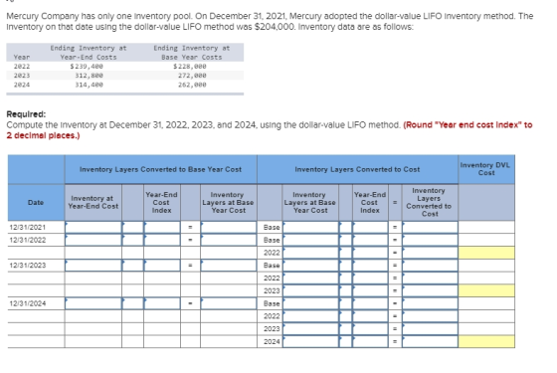This screenshot has height=373, width=557.
Task: Click Inventory at Year-End Cost field for 12/31/2023
Action: tap(93, 266)
